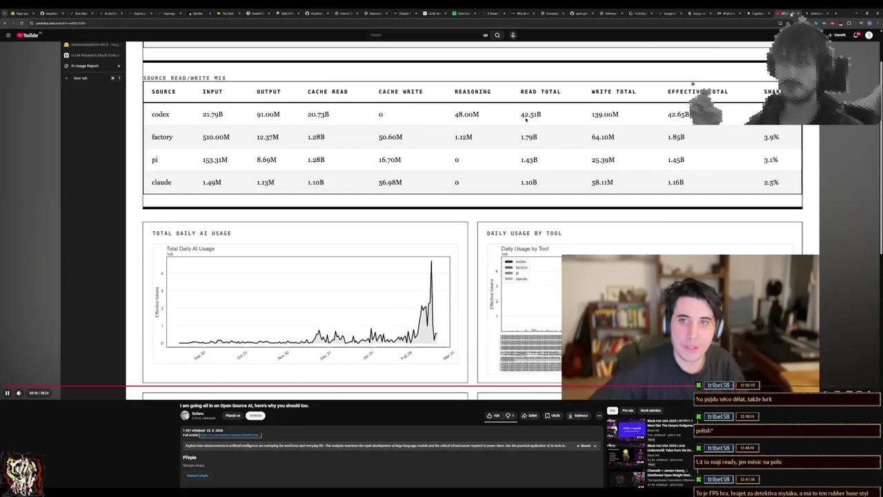The height and width of the screenshot is (497, 883).
Task: Click the codex source row label
Action: (160, 115)
